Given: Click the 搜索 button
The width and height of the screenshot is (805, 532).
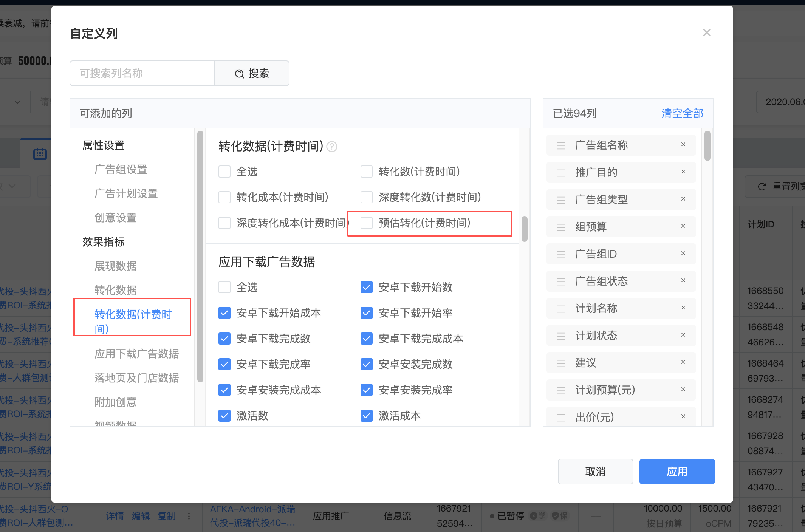Looking at the screenshot, I should click(x=252, y=73).
